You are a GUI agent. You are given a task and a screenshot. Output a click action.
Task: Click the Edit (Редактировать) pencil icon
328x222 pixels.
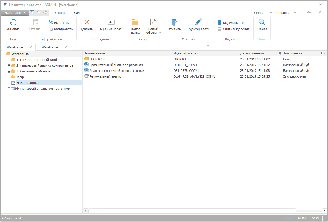198,23
